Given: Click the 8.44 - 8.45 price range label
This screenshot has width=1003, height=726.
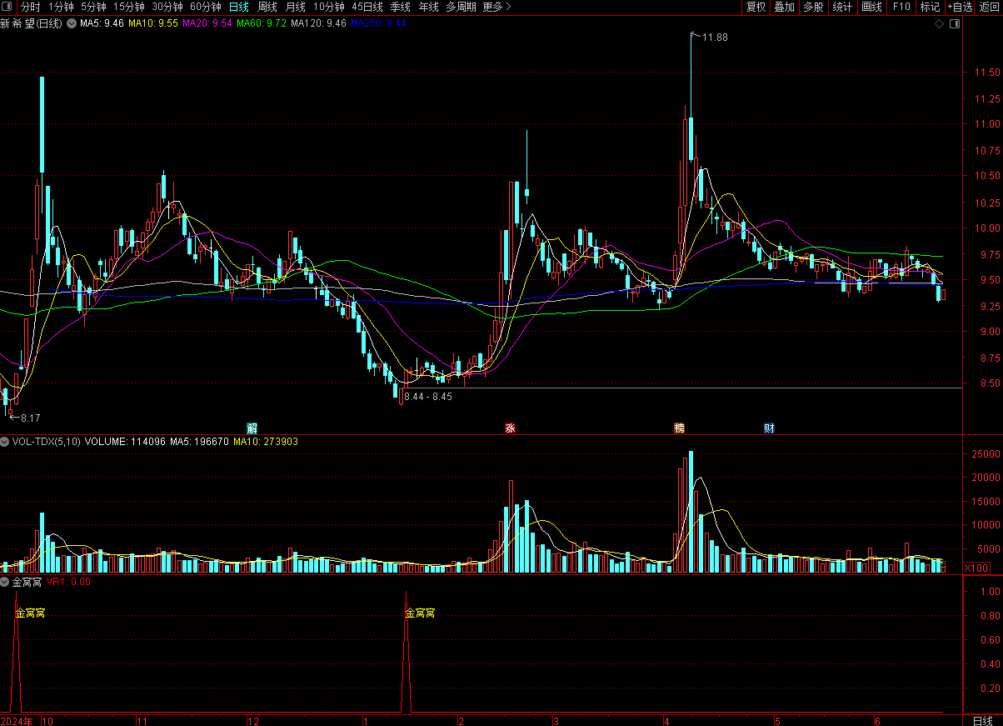Looking at the screenshot, I should (x=428, y=397).
